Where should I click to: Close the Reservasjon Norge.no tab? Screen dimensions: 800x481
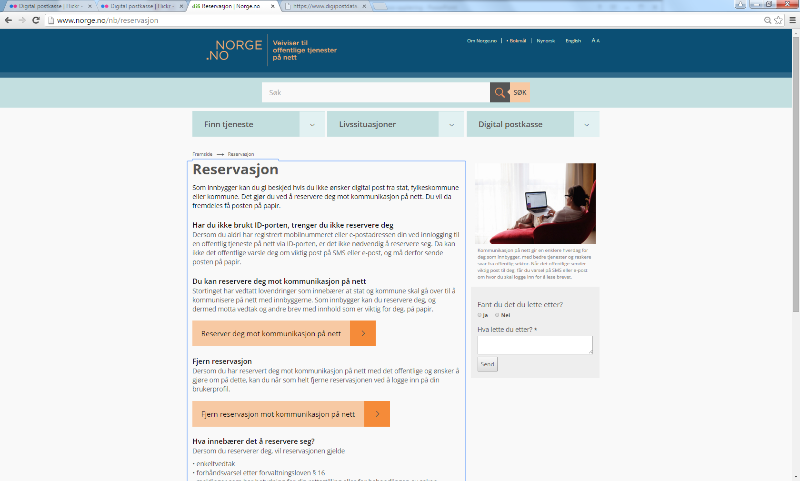click(272, 6)
